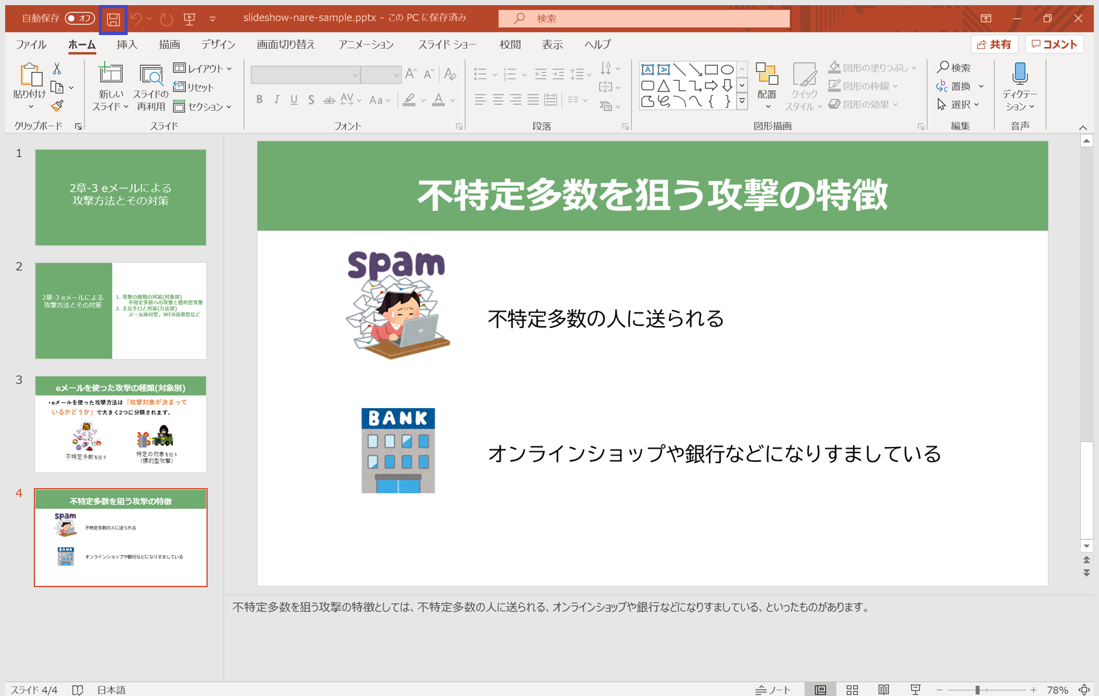Toggle the AutoSave switch
The width and height of the screenshot is (1099, 696).
[x=79, y=18]
